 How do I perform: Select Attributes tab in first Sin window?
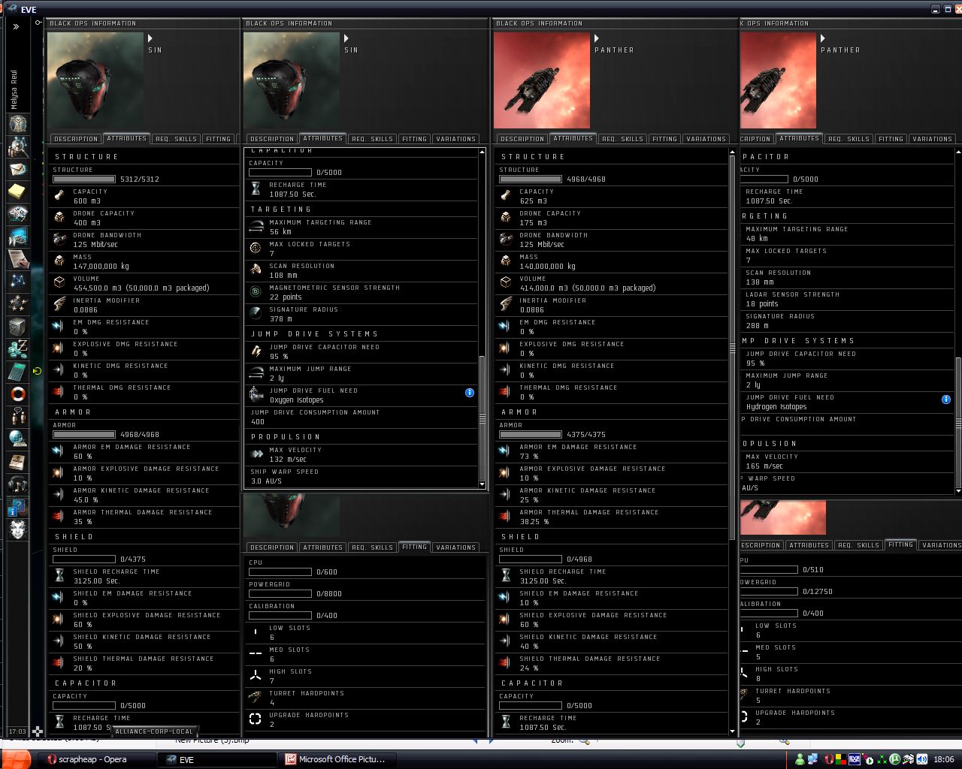point(126,138)
